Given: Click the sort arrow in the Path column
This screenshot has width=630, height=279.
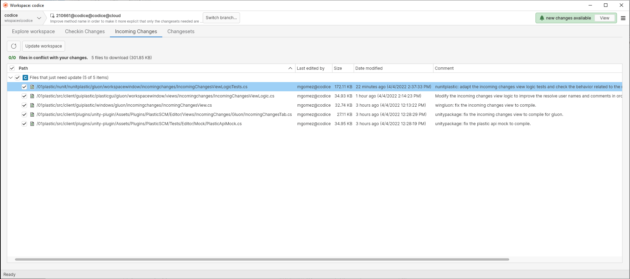Looking at the screenshot, I should (290, 68).
